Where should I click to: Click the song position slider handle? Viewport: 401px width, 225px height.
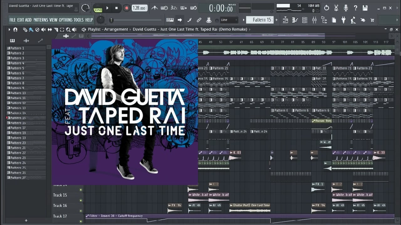click(111, 20)
